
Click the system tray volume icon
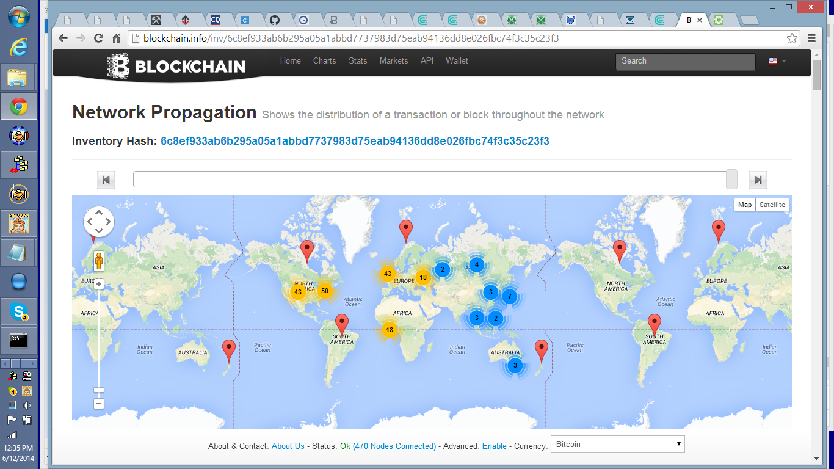[27, 405]
